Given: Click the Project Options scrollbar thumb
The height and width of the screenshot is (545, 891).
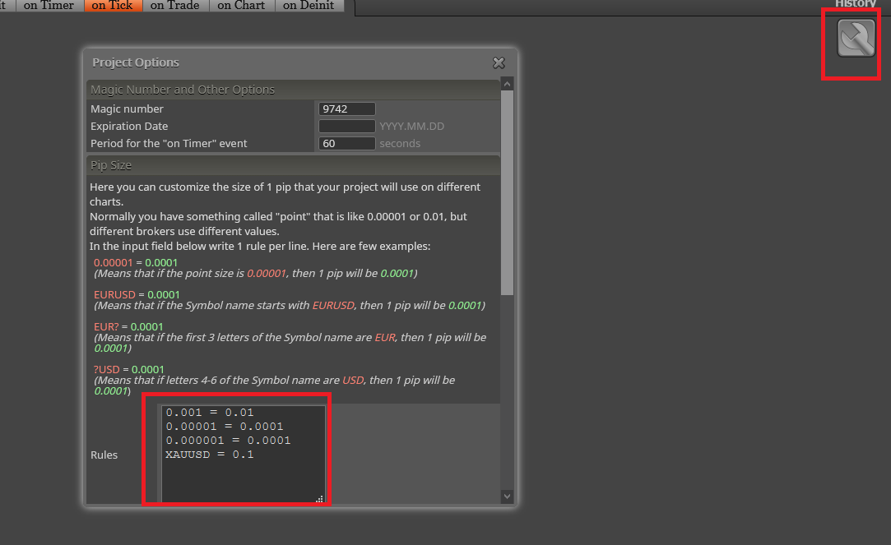Looking at the screenshot, I should coord(508,193).
